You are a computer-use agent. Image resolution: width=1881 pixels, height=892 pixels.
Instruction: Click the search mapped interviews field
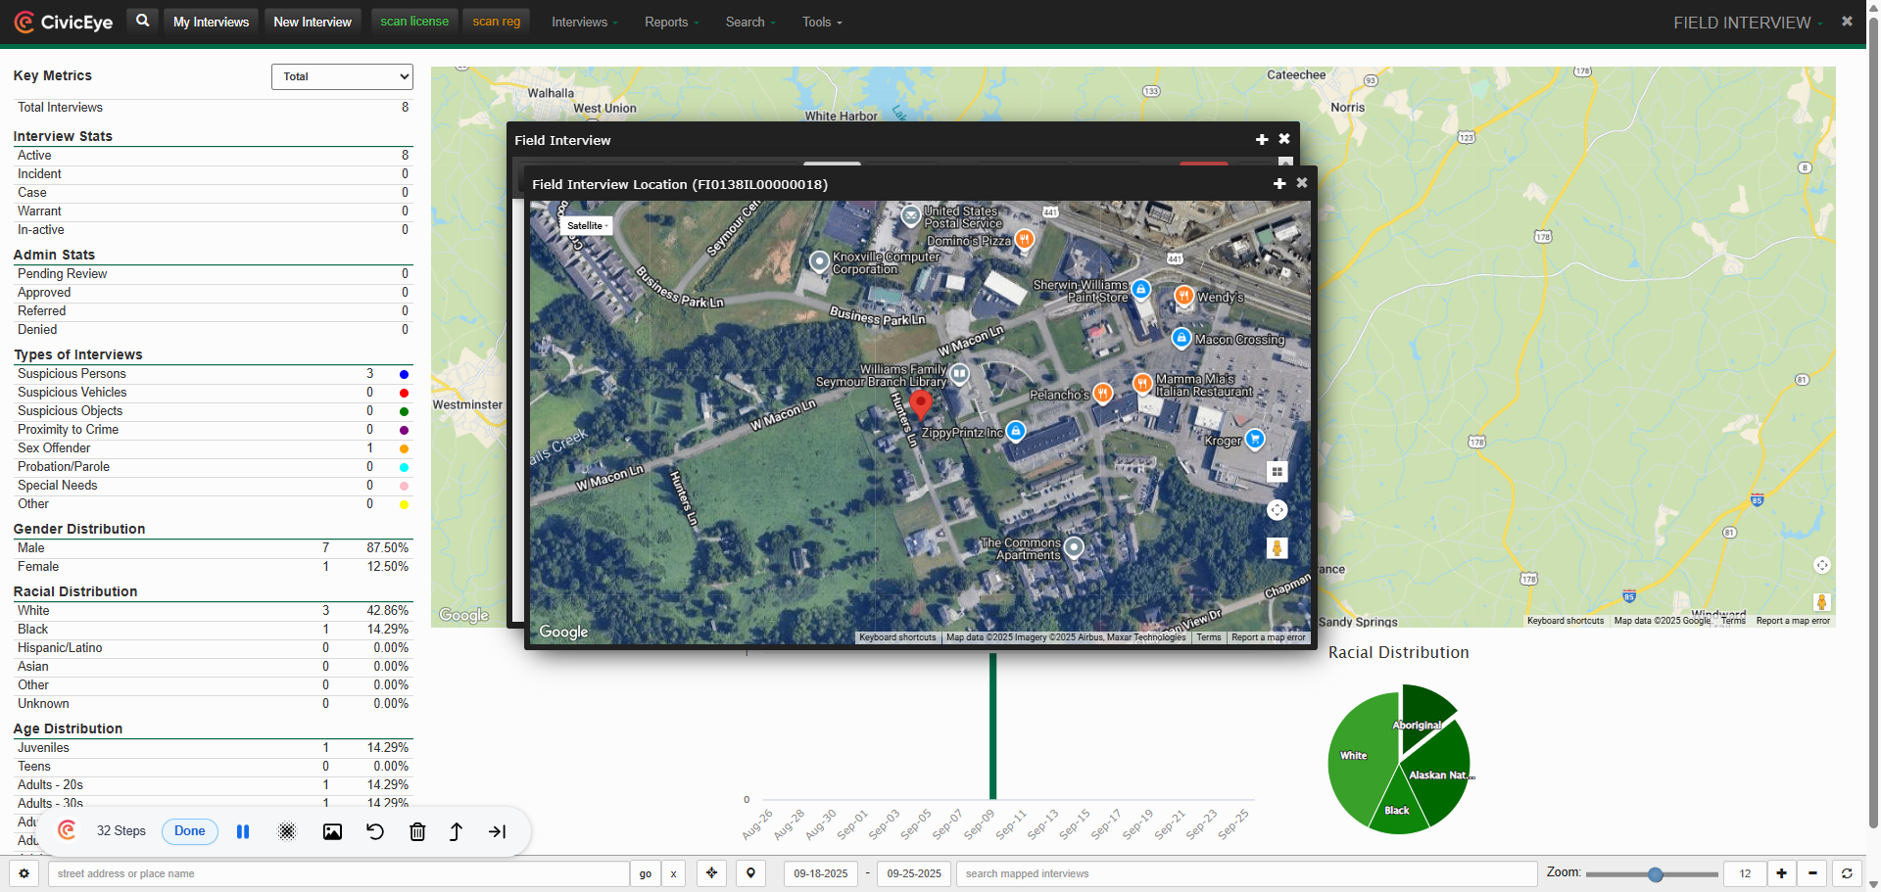pyautogui.click(x=1247, y=873)
